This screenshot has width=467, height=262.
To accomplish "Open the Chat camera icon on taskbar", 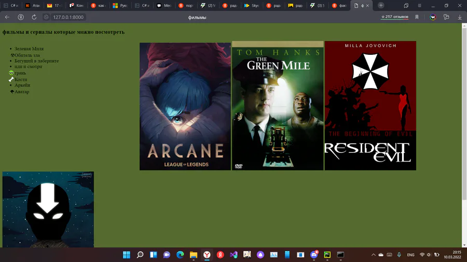I will click(x=167, y=255).
